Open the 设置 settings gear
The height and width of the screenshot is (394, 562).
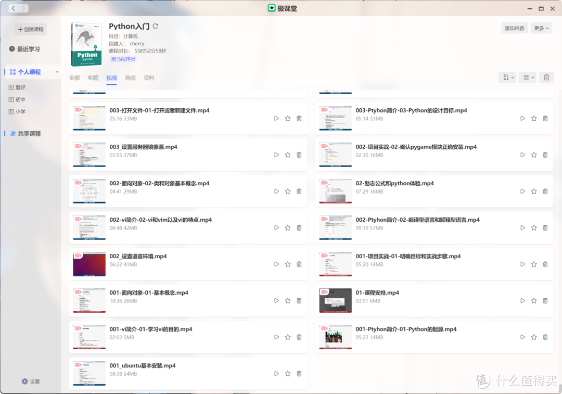[30, 382]
